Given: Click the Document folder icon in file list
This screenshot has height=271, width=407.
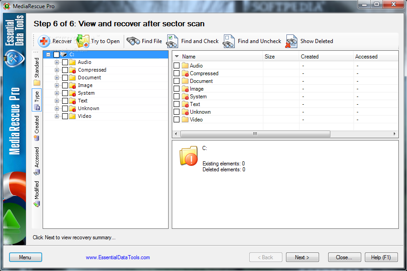Looking at the screenshot, I should (x=185, y=81).
